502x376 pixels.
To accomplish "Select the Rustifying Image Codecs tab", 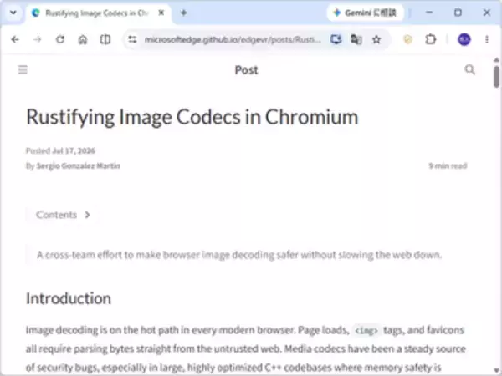I will [x=96, y=13].
